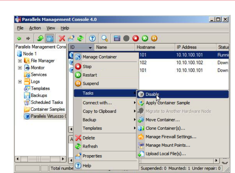Toggle the console tree pane toolbar icon
The height and width of the screenshot is (173, 235).
tap(50, 39)
